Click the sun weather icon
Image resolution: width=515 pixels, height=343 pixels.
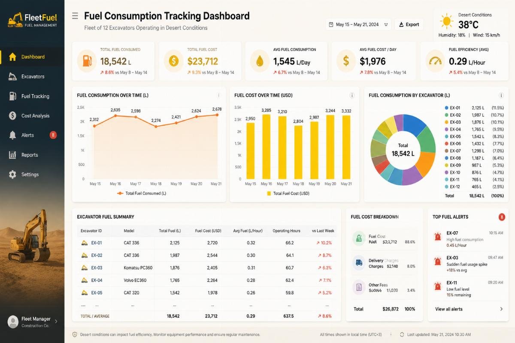[447, 21]
